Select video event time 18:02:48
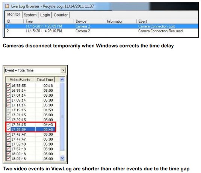 pyautogui.click(x=18, y=154)
